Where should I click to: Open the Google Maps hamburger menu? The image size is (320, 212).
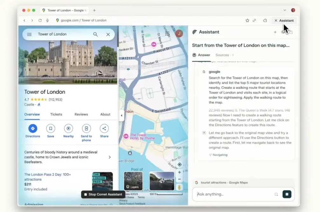[x=29, y=34]
